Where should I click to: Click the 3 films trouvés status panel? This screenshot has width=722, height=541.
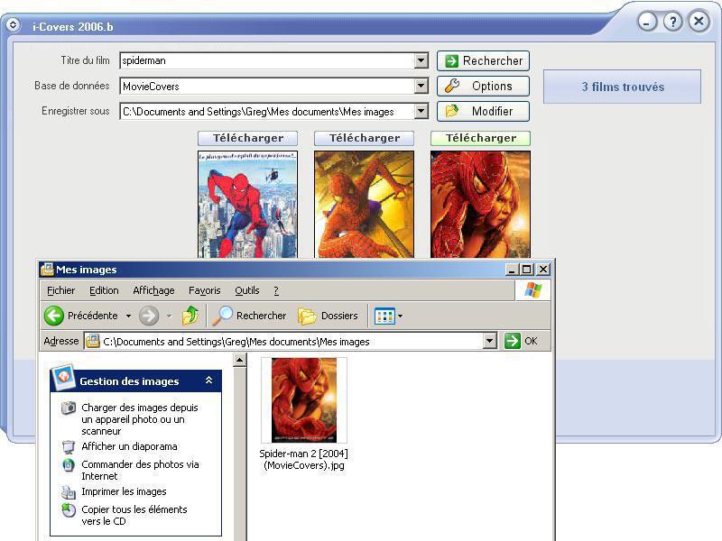pyautogui.click(x=622, y=87)
